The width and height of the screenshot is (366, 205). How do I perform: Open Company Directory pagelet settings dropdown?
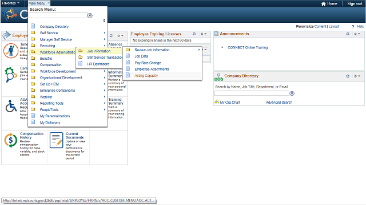click(357, 76)
